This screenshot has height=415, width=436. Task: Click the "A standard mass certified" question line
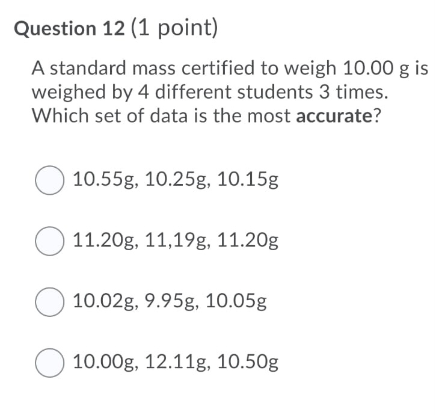pyautogui.click(x=230, y=69)
